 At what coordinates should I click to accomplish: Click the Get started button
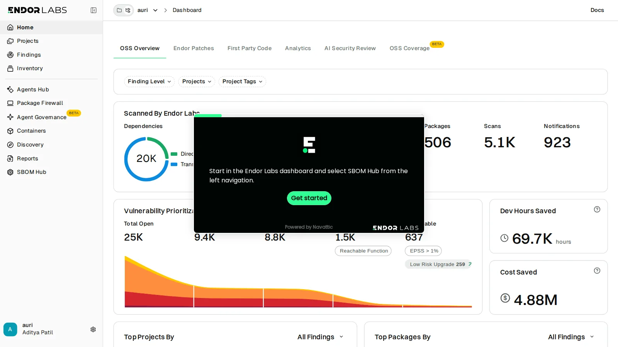click(309, 198)
